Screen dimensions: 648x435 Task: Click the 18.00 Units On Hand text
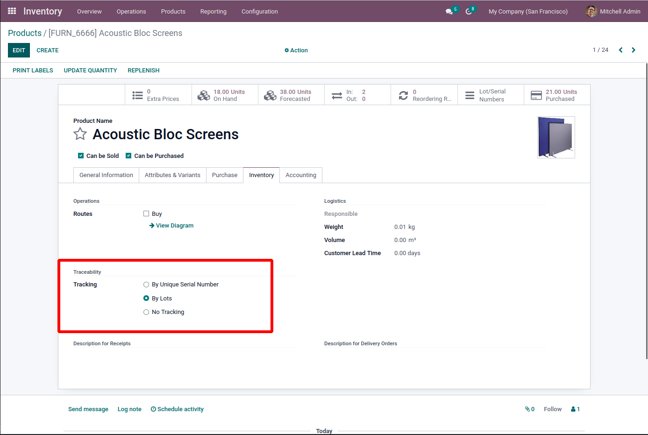click(229, 95)
